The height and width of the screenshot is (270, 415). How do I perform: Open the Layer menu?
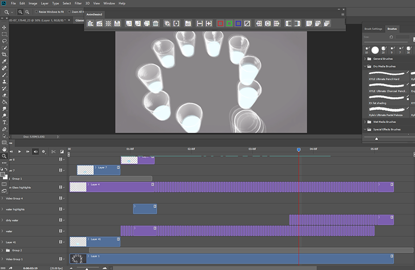45,4
